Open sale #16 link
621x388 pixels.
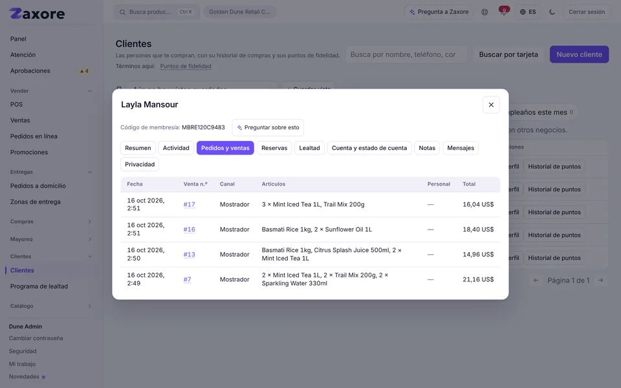(190, 230)
